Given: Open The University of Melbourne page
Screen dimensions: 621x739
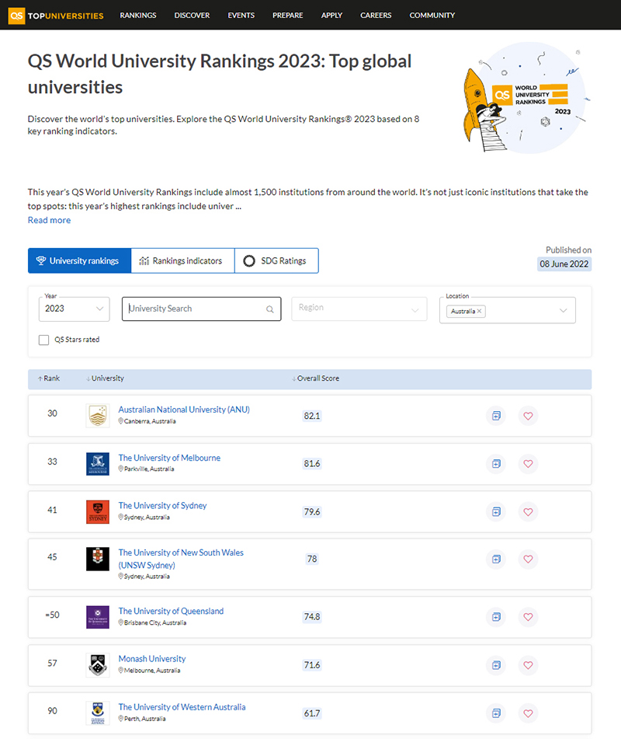Looking at the screenshot, I should click(x=169, y=458).
